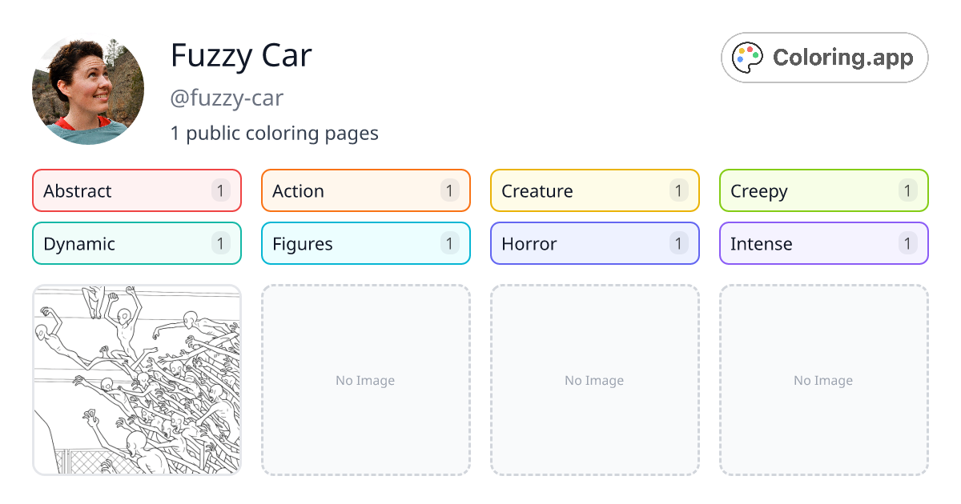
Task: Open the Fuzzy Car profile avatar
Action: 88,88
